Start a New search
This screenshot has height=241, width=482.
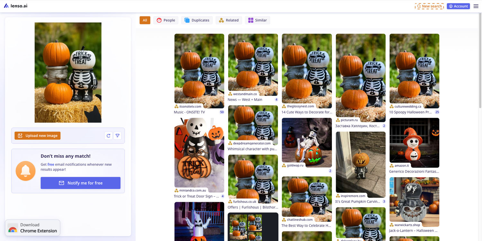(429, 6)
